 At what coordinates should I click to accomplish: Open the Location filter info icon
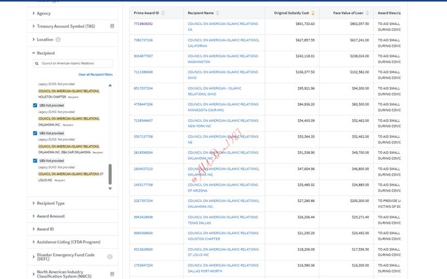(58, 39)
